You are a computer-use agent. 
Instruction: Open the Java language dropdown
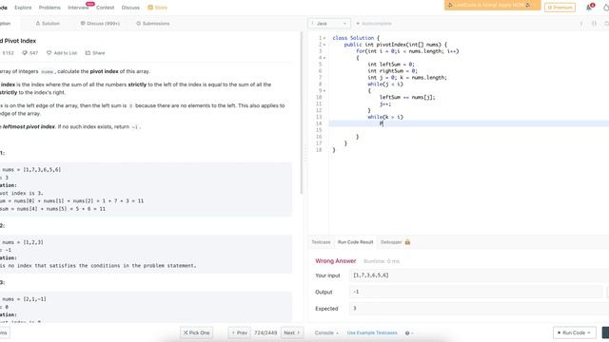coord(329,23)
